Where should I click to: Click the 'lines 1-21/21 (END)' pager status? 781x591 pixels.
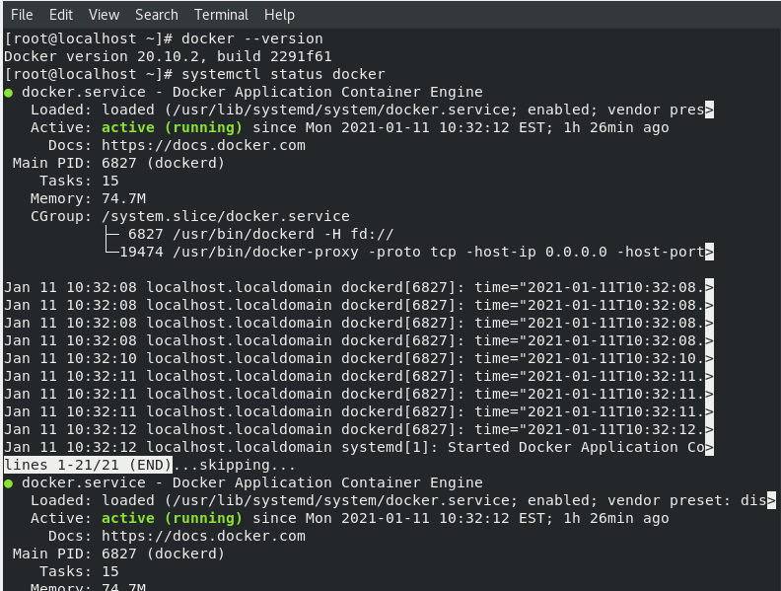click(88, 465)
